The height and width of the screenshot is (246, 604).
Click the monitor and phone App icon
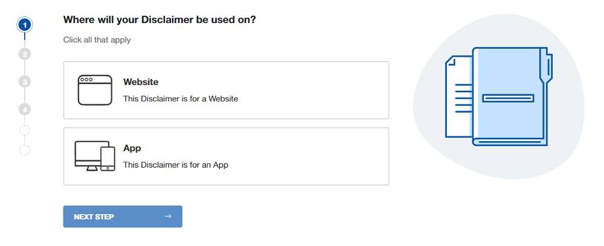tap(95, 156)
